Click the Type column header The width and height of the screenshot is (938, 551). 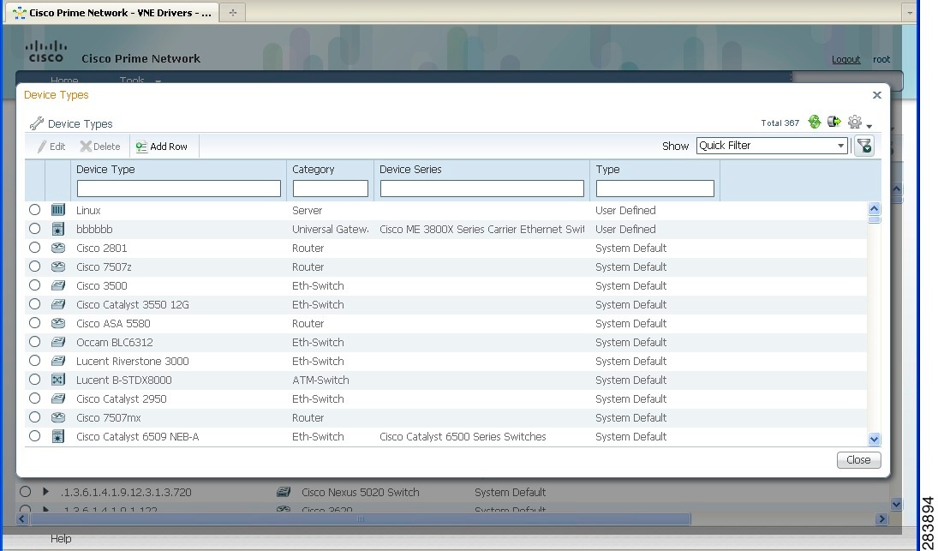(x=607, y=170)
